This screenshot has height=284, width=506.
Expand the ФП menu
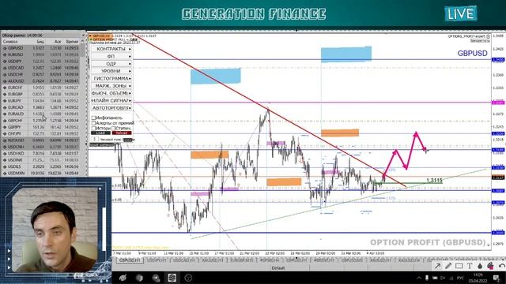click(x=111, y=56)
